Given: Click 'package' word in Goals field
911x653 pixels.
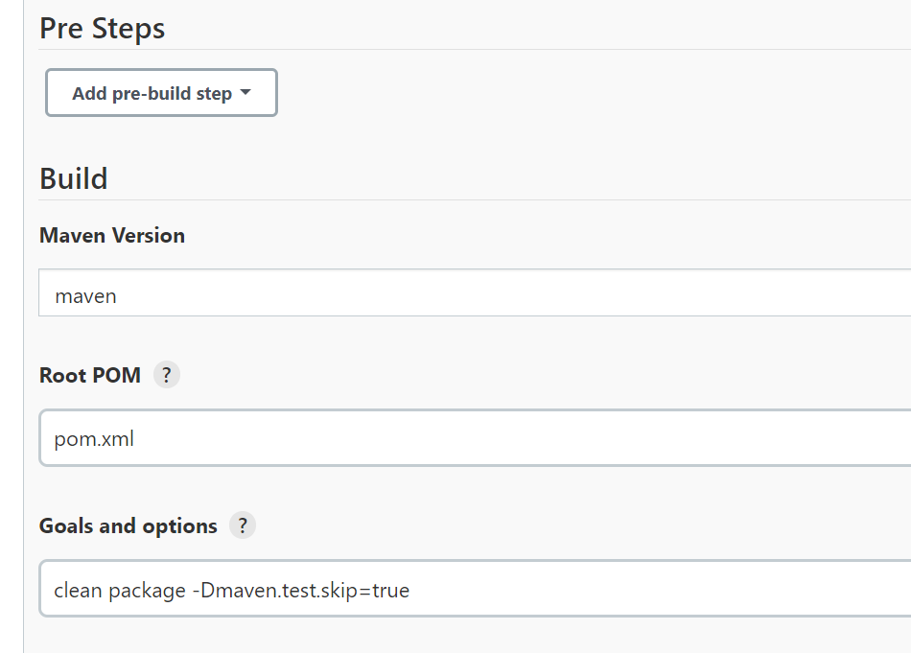Looking at the screenshot, I should [147, 591].
